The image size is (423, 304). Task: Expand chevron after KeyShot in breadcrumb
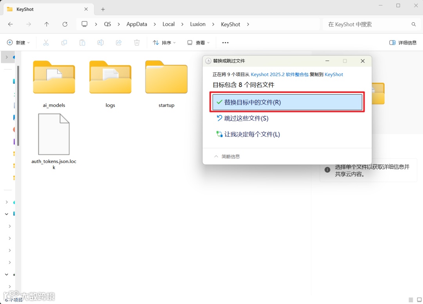248,24
